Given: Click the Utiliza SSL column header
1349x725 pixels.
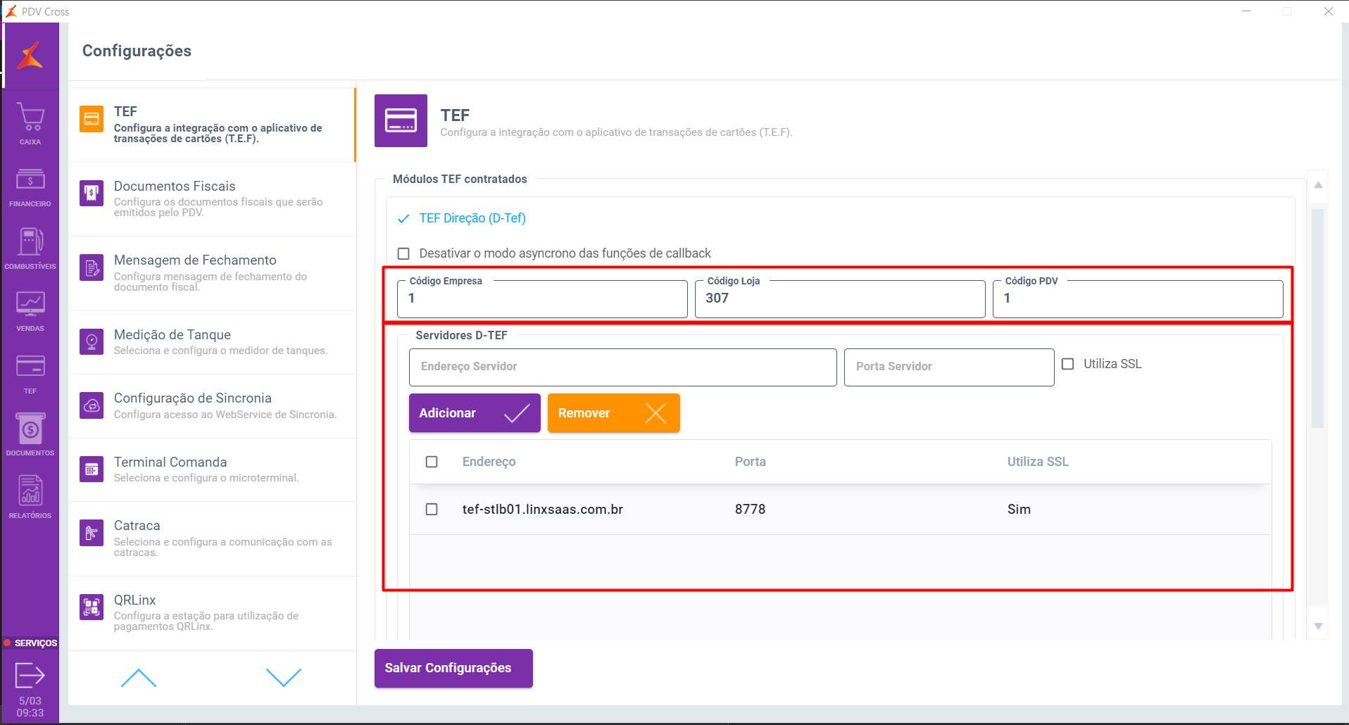Looking at the screenshot, I should (1038, 462).
